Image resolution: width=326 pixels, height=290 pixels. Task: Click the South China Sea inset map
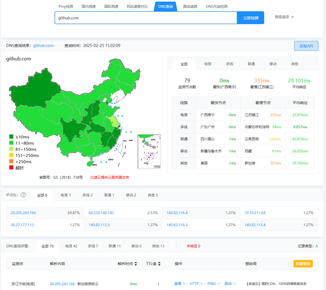[x=149, y=152]
